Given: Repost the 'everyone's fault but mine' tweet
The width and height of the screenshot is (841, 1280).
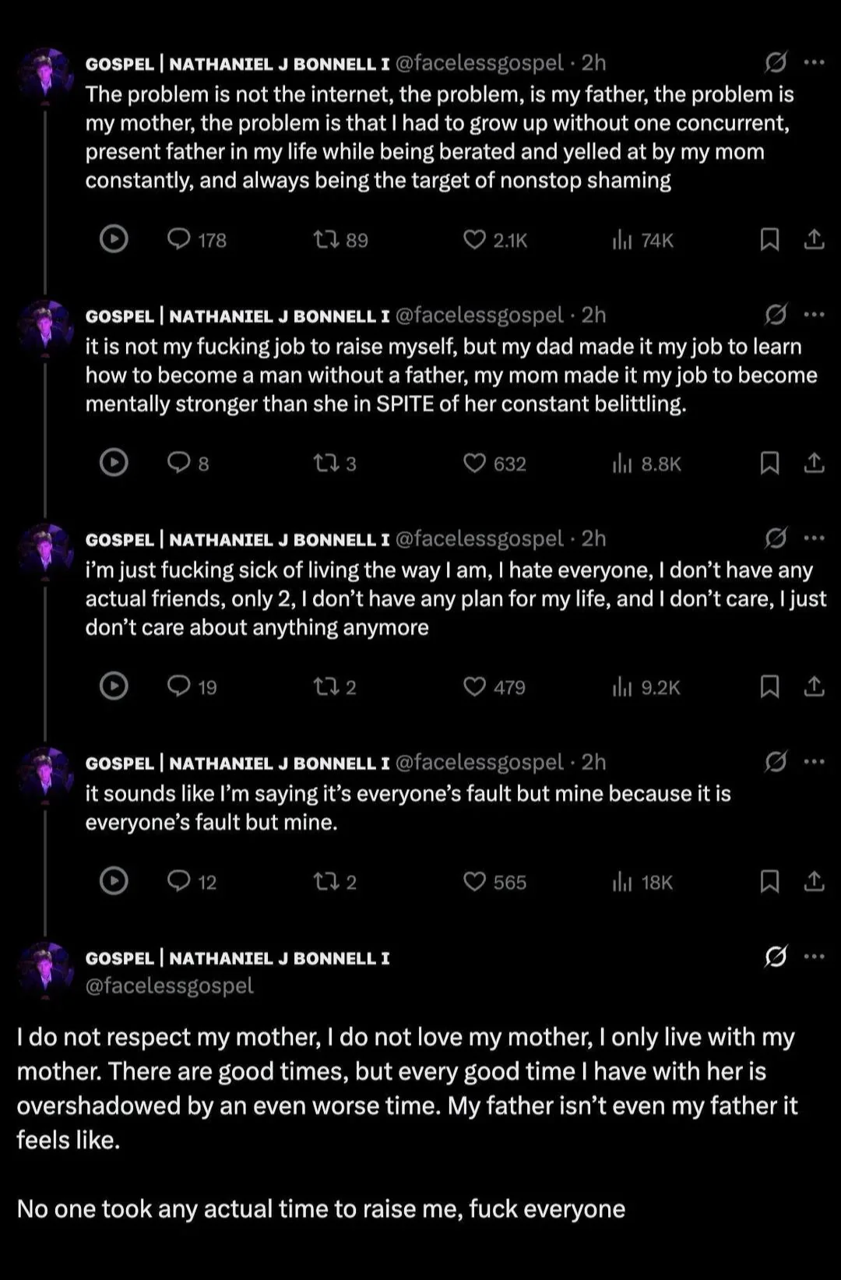Looking at the screenshot, I should [325, 881].
